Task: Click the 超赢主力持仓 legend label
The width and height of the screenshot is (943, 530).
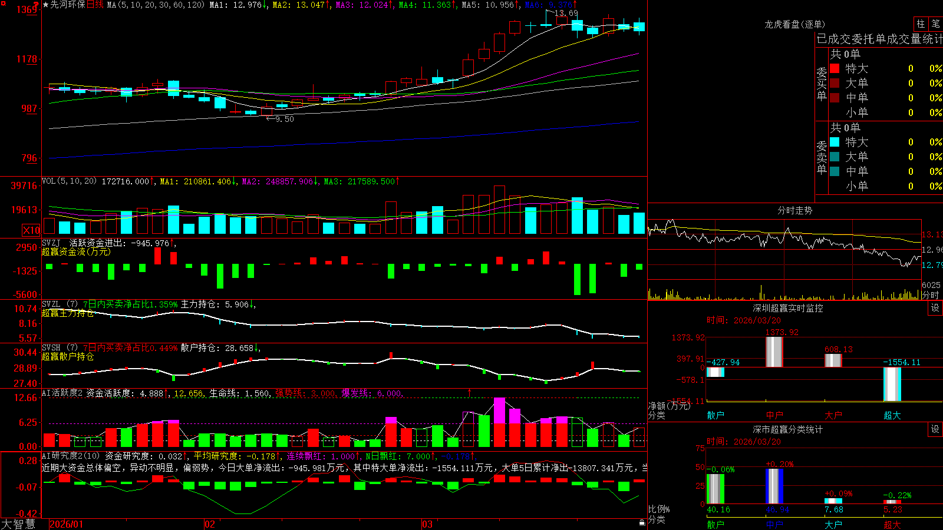Action: tap(68, 313)
